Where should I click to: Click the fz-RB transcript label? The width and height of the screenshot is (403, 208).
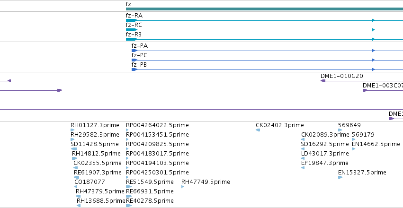(x=134, y=35)
